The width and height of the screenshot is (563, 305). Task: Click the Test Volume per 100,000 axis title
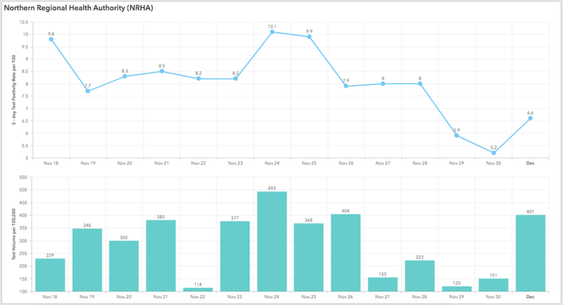click(x=13, y=234)
